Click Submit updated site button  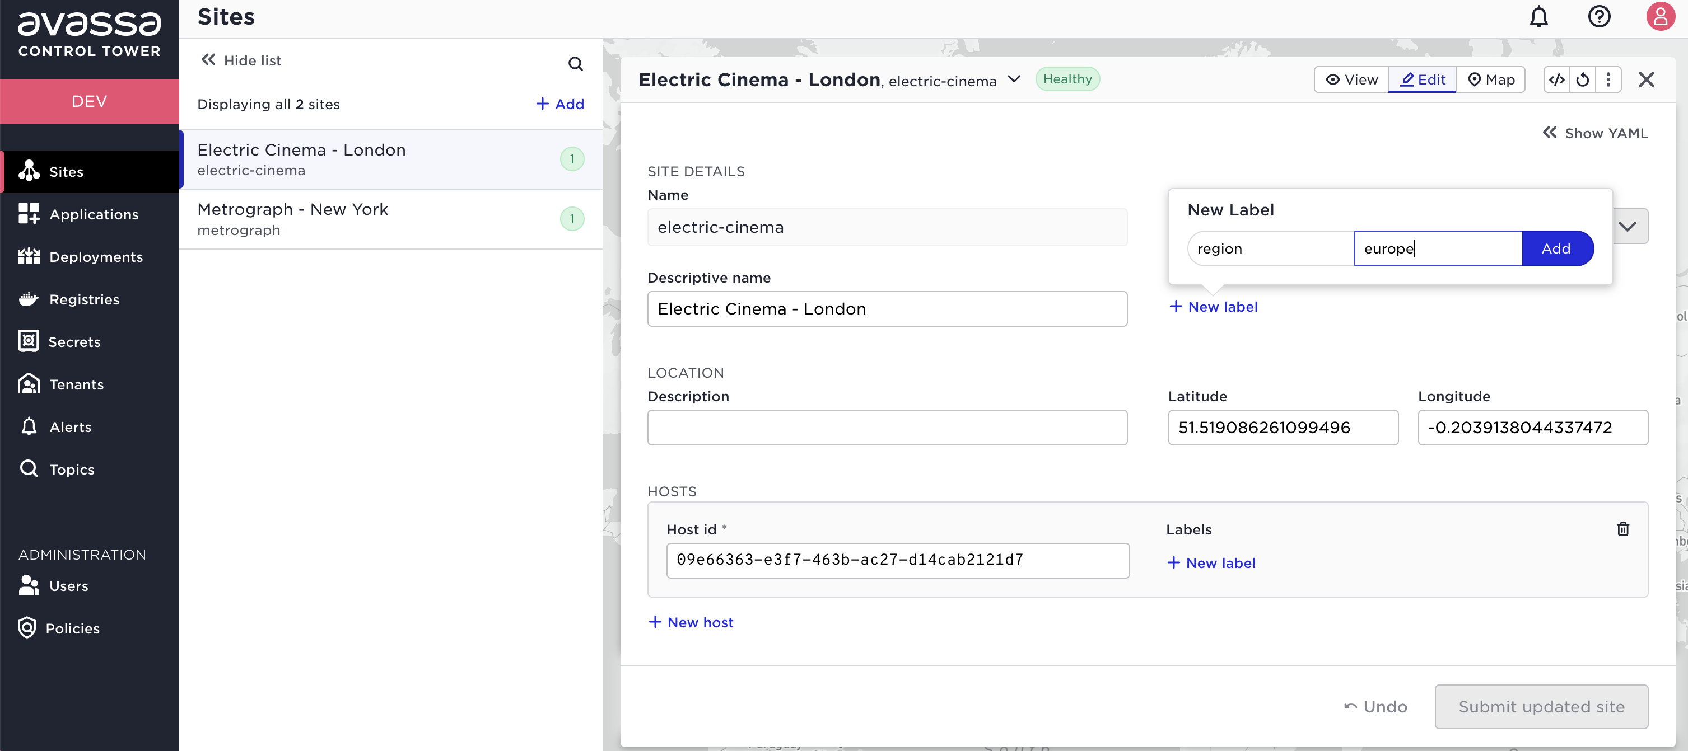tap(1541, 707)
